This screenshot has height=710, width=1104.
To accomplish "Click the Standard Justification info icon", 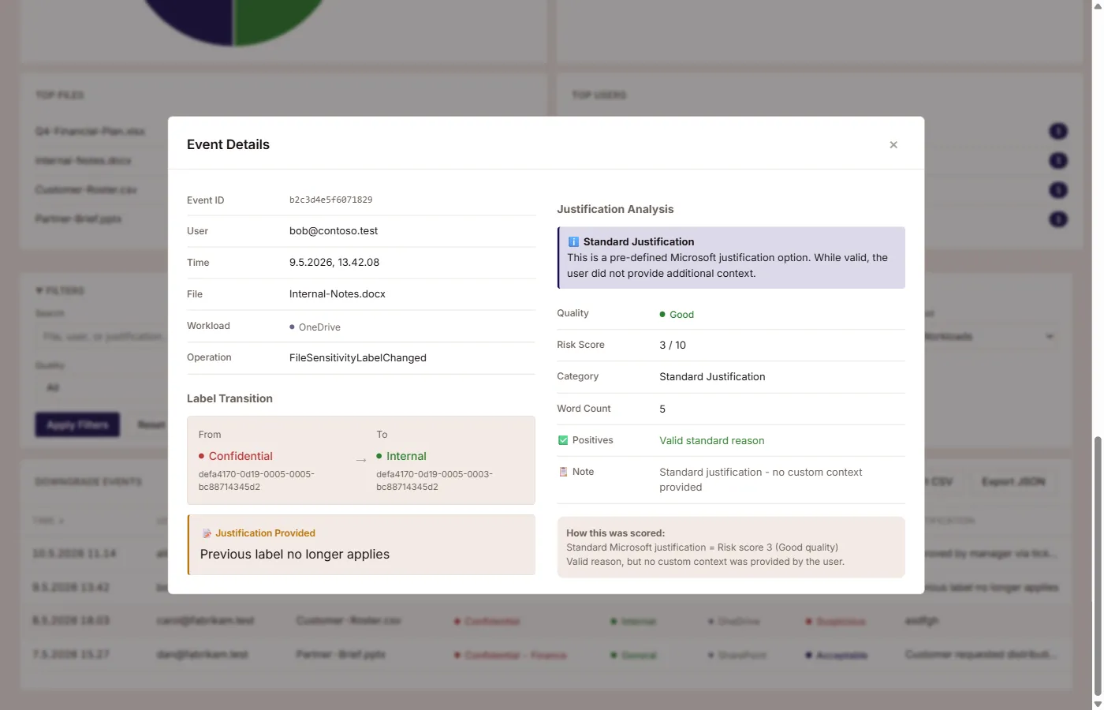I will (573, 242).
